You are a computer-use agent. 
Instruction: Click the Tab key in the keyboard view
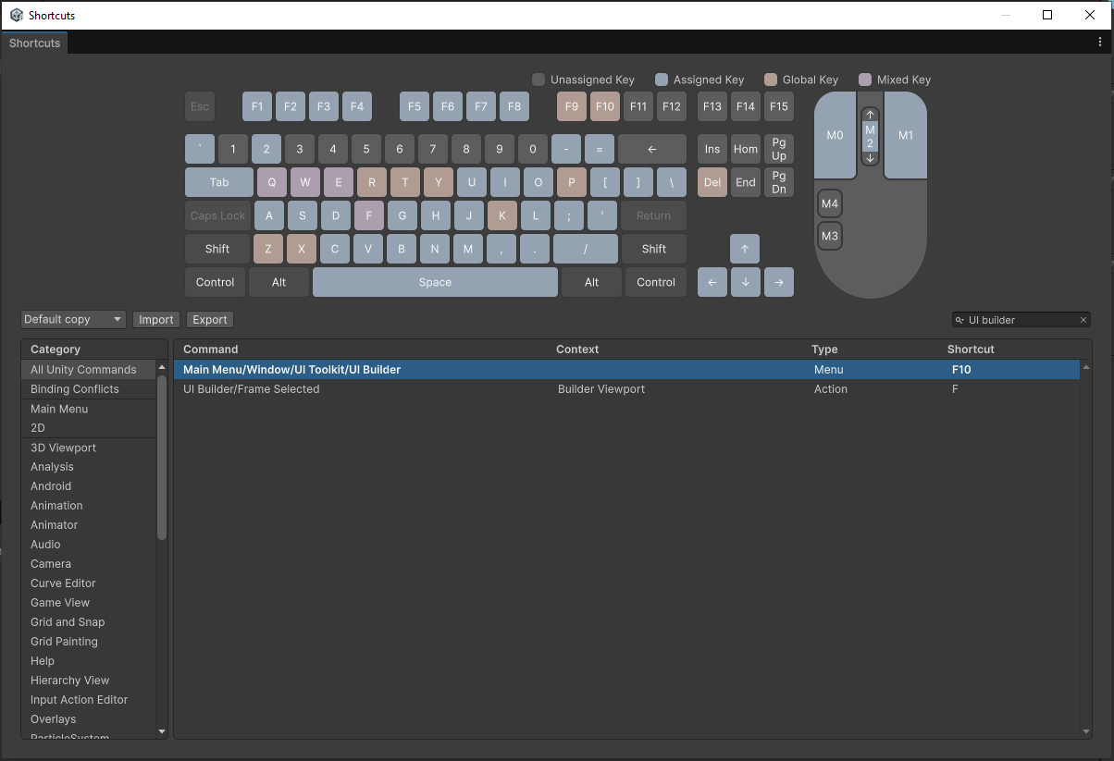(218, 181)
